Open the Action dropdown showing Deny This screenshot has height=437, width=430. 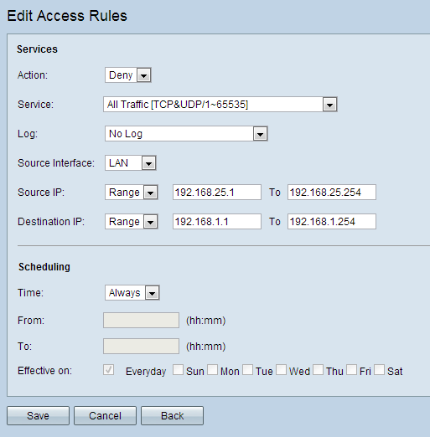click(x=128, y=75)
